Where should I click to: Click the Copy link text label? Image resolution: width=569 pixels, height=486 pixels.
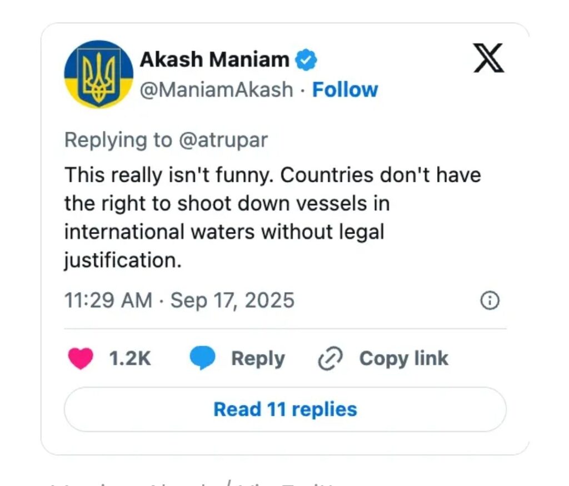[403, 359]
